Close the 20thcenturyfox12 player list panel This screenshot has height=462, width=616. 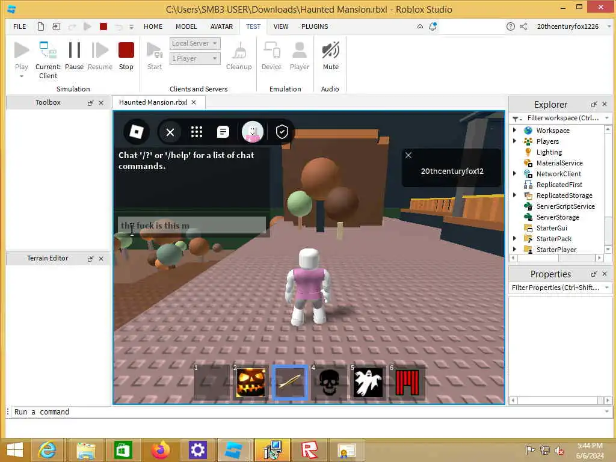(408, 155)
